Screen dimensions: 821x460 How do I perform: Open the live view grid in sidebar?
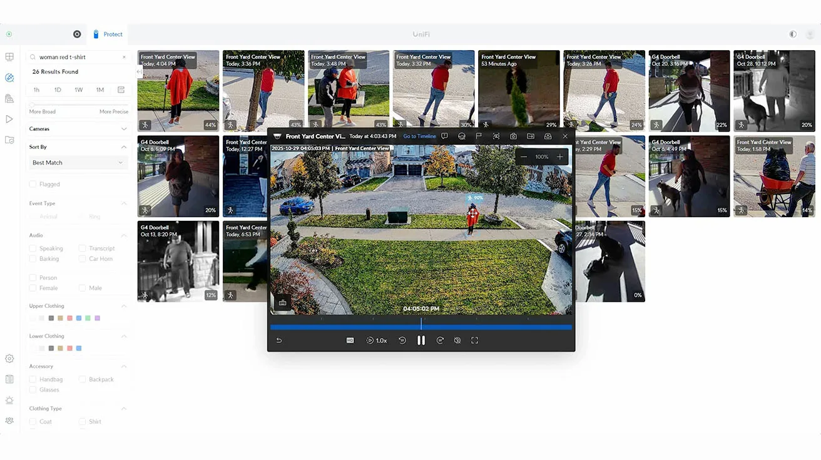(x=9, y=57)
